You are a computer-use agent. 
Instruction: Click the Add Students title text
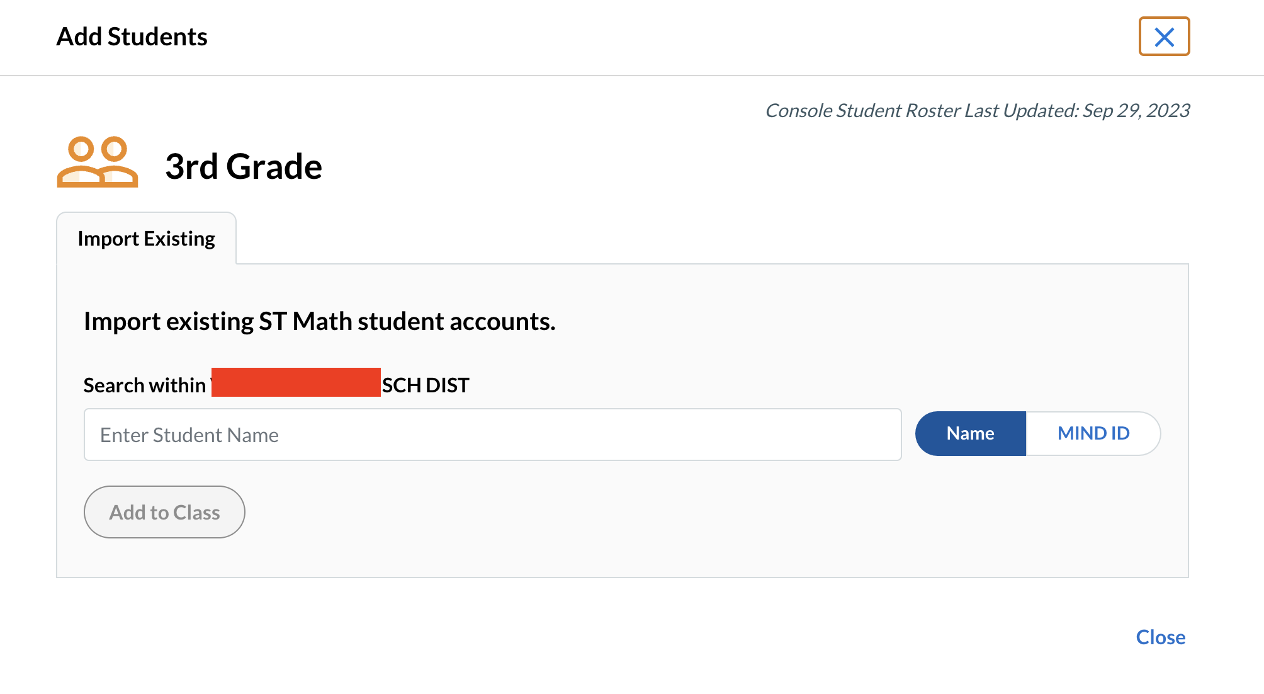click(x=132, y=37)
